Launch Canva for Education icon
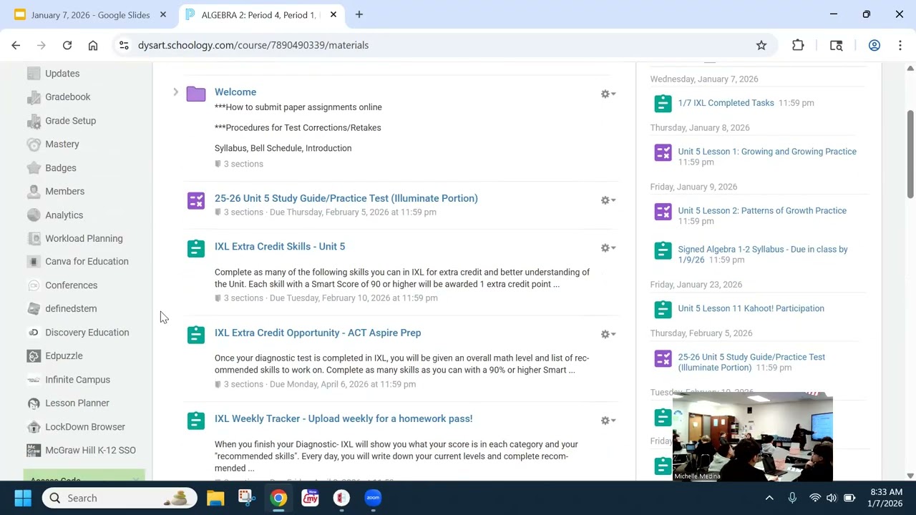This screenshot has width=916, height=515. [34, 261]
